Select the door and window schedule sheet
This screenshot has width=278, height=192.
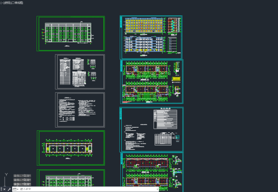click(x=80, y=72)
